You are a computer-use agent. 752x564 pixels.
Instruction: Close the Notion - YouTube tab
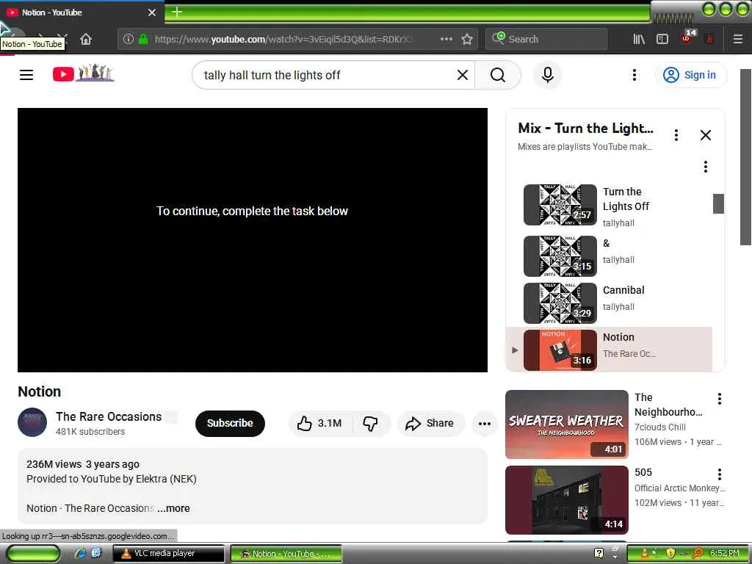coord(151,12)
